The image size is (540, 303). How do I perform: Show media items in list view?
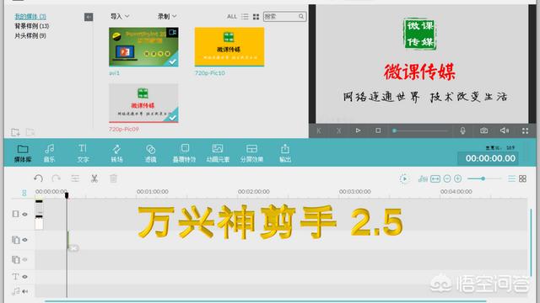coord(245,17)
